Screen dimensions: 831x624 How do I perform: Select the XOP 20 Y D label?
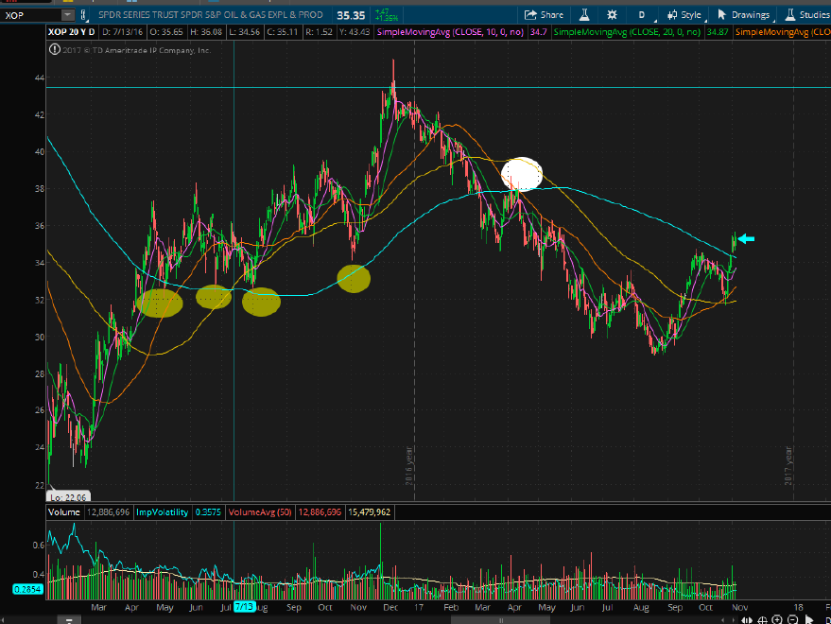tap(72, 32)
